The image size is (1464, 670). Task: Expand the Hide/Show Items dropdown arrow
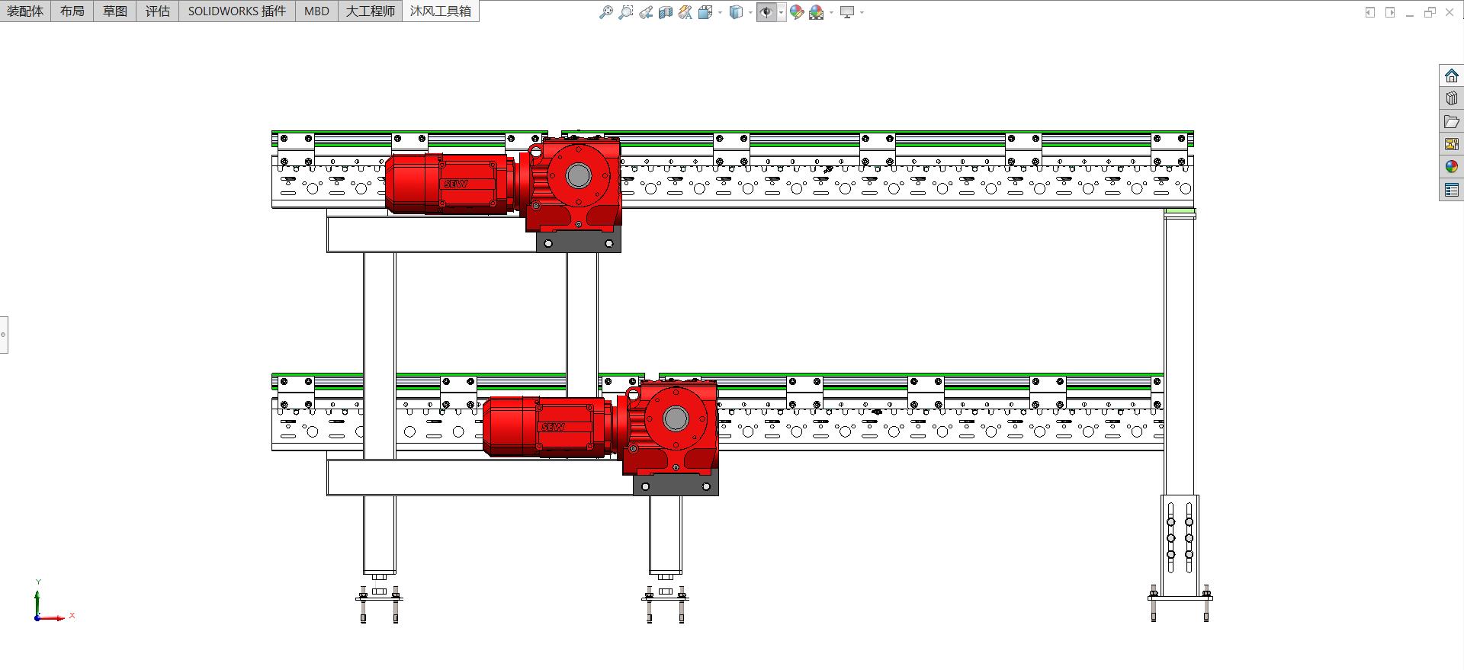pyautogui.click(x=782, y=12)
